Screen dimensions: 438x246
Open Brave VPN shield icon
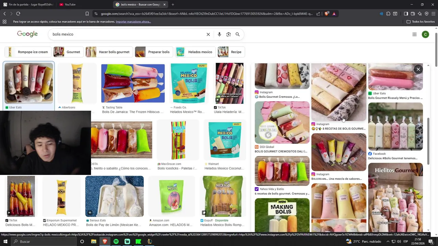coord(426,14)
